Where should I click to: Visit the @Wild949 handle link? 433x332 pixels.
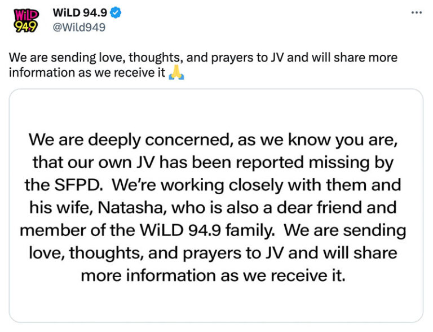point(78,27)
